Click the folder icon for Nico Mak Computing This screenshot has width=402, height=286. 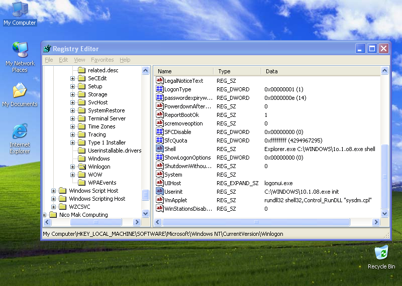click(x=53, y=215)
